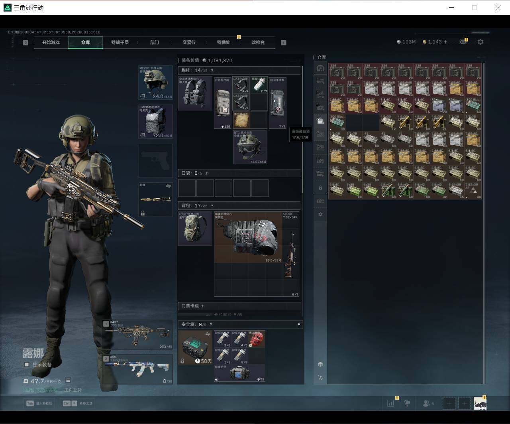Click the Q previous-tab key button

[x=25, y=42]
